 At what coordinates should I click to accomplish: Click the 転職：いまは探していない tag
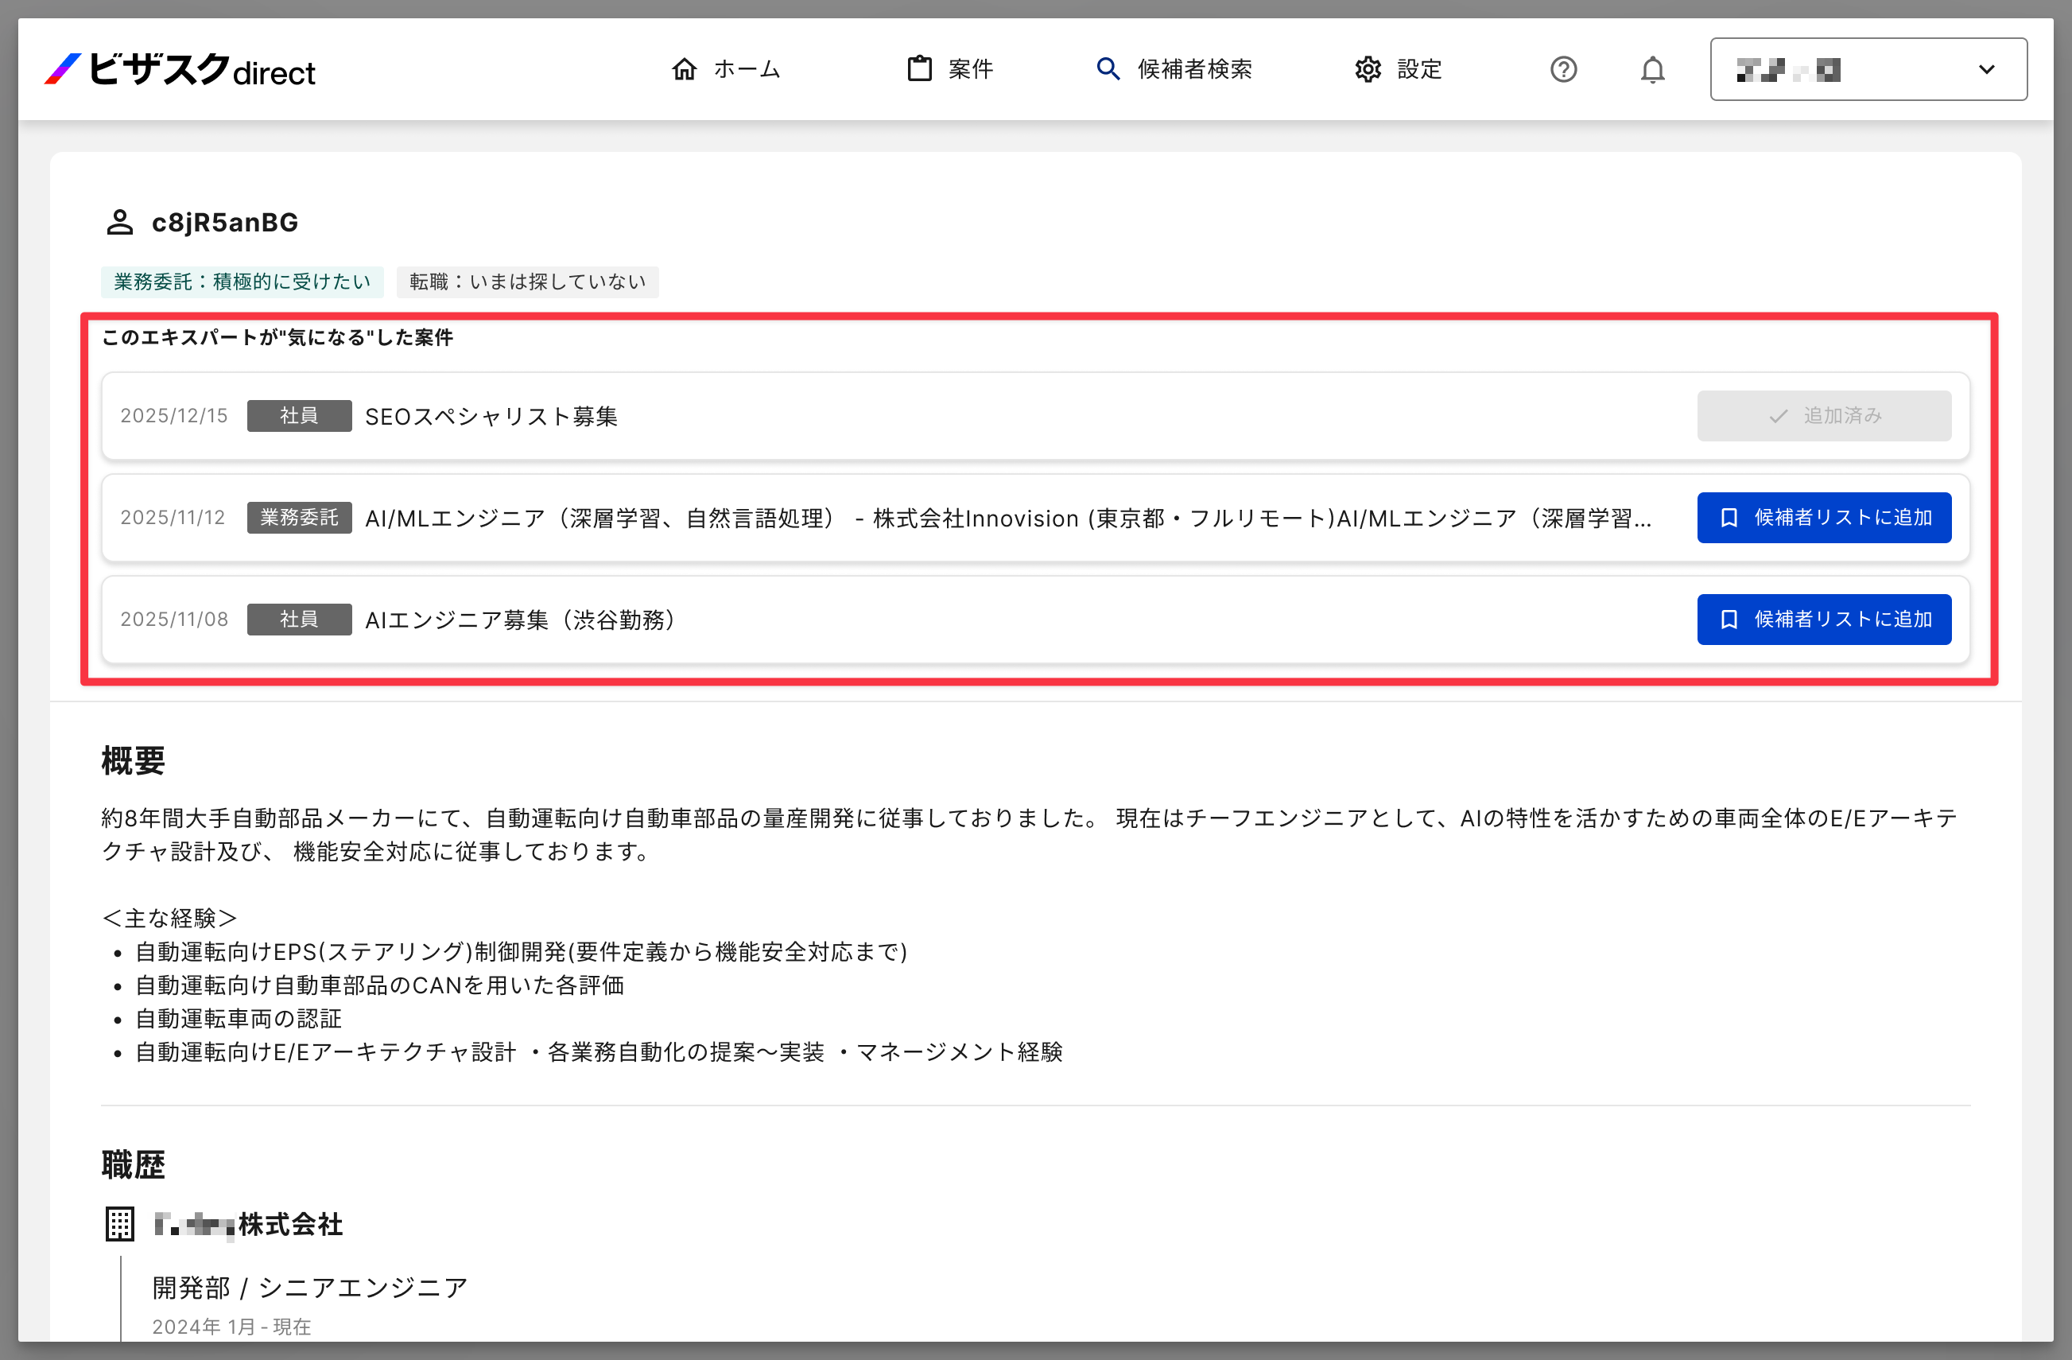click(528, 282)
